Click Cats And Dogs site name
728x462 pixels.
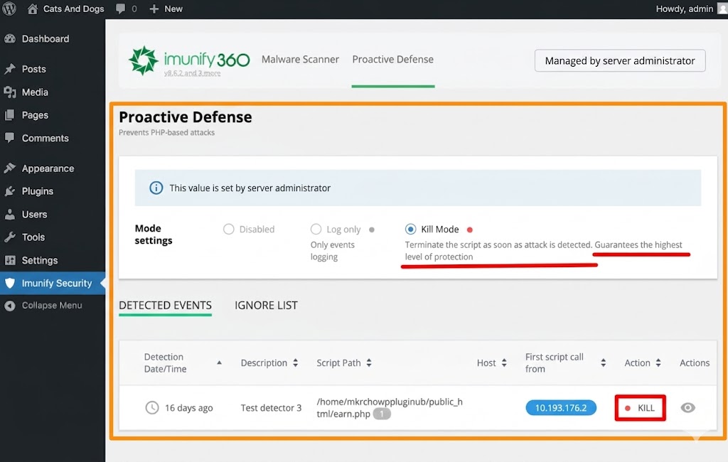coord(73,9)
